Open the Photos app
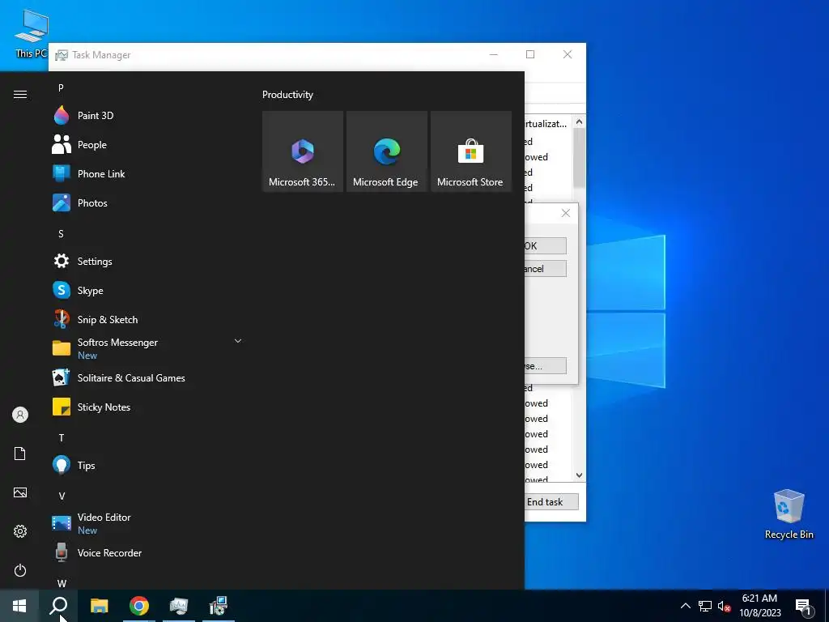This screenshot has width=829, height=622. (x=148, y=202)
